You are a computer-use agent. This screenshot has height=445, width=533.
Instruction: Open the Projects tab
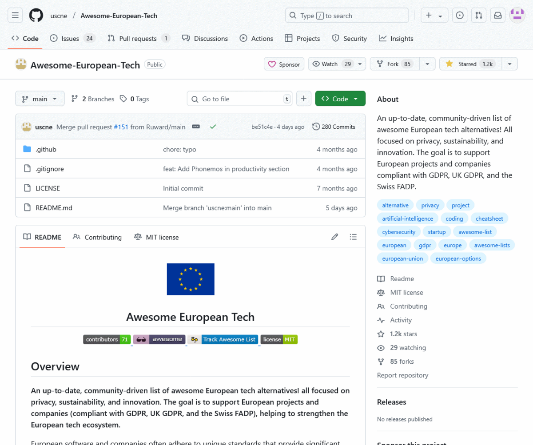click(x=302, y=39)
